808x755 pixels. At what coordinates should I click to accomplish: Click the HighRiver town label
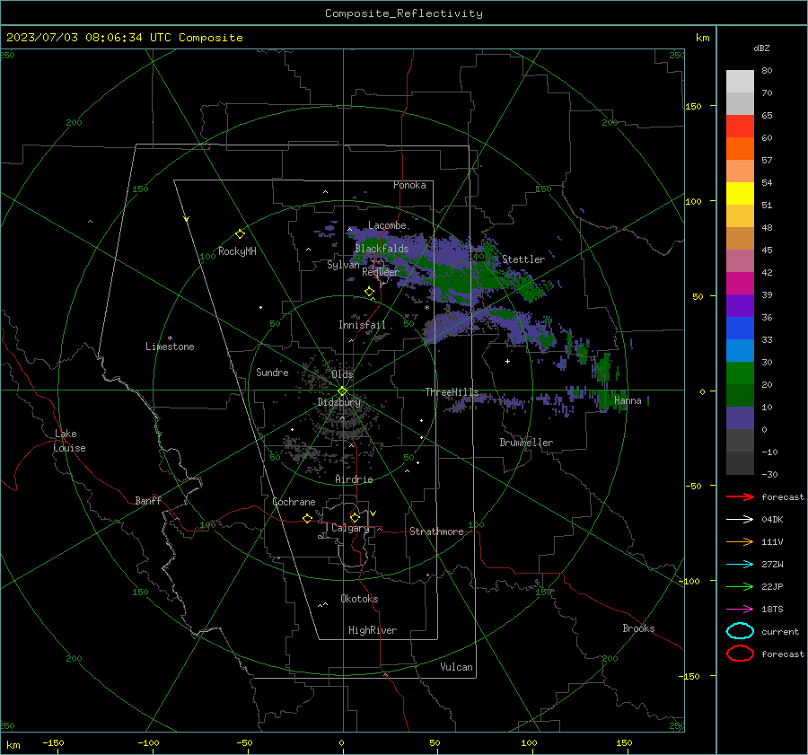click(373, 630)
